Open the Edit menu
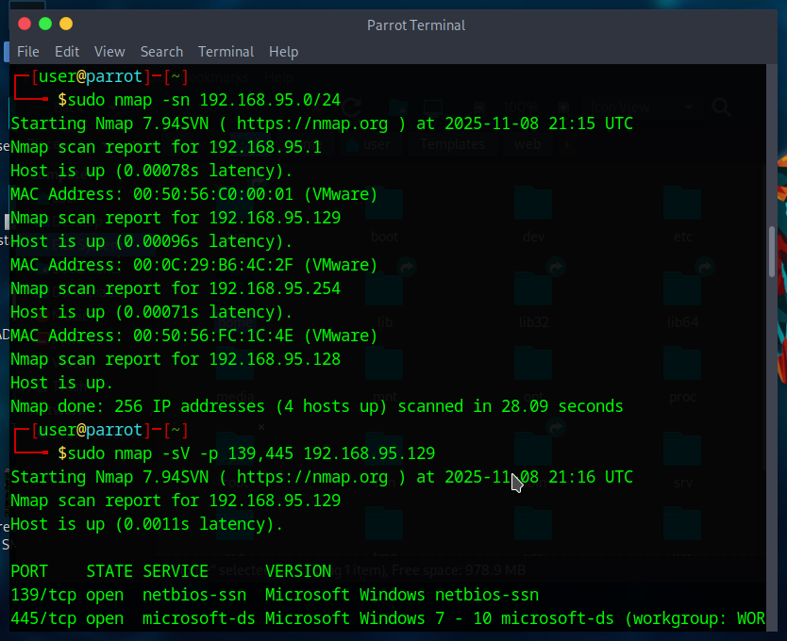 tap(67, 52)
